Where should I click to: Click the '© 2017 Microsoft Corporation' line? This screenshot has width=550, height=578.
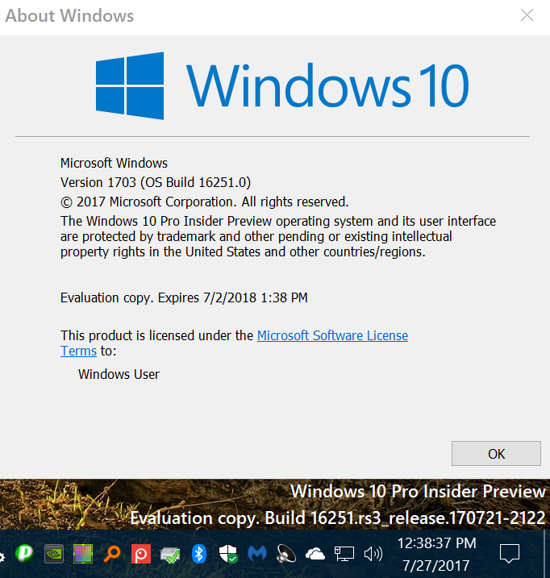204,202
